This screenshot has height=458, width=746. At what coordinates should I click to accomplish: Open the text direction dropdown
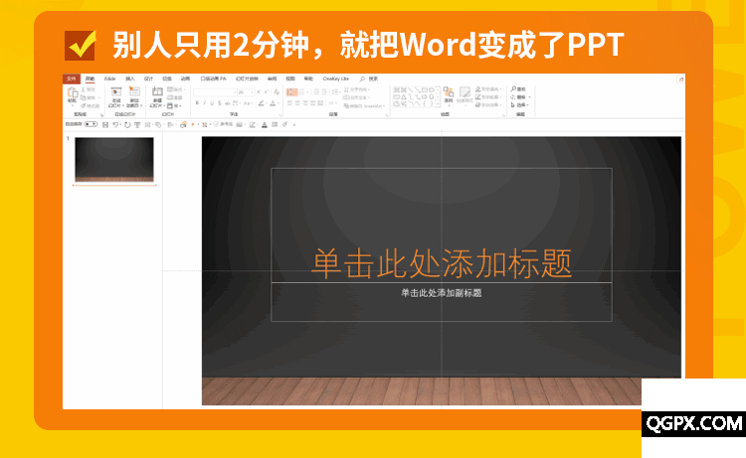(357, 89)
